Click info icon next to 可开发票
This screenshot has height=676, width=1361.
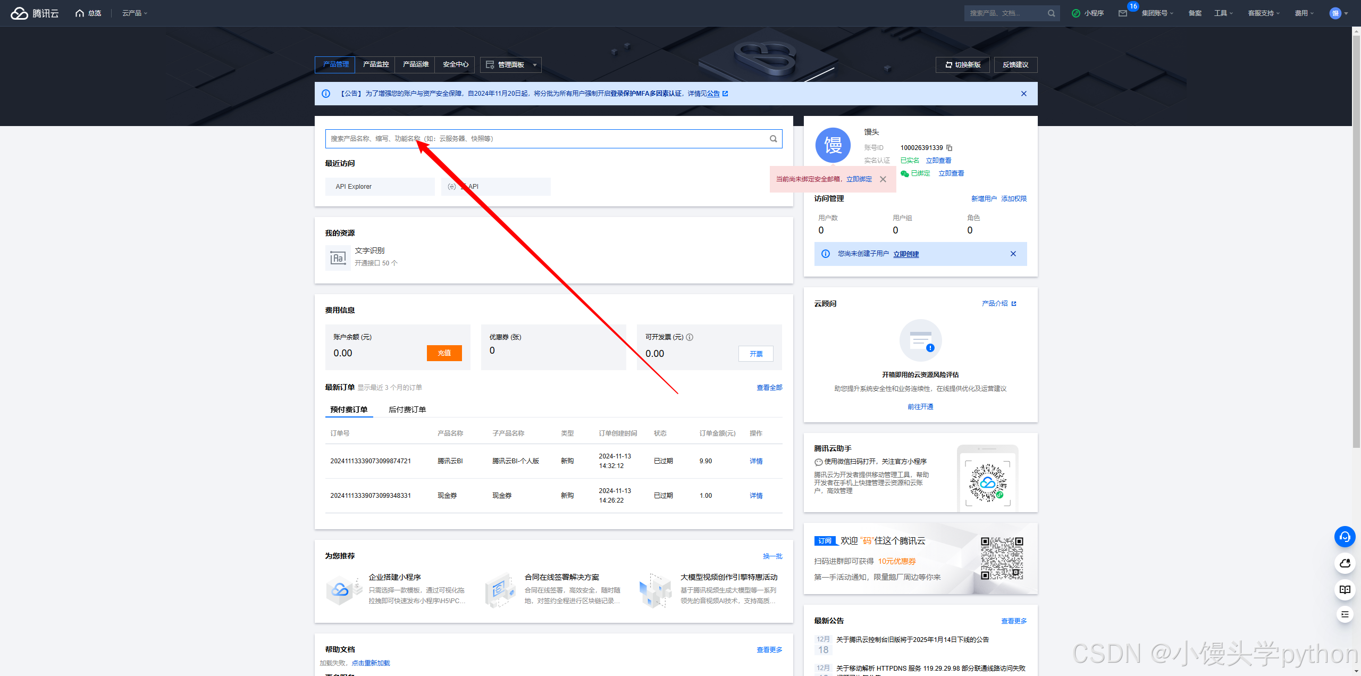[x=690, y=337]
